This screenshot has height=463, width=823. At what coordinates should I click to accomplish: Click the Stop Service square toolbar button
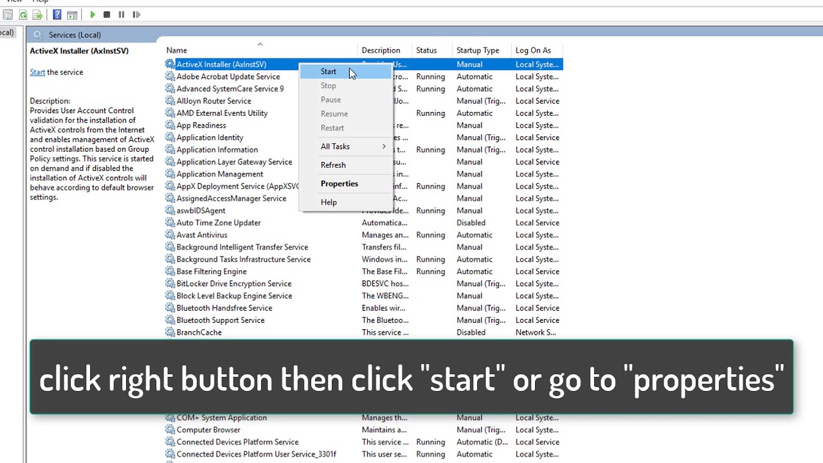coord(107,14)
